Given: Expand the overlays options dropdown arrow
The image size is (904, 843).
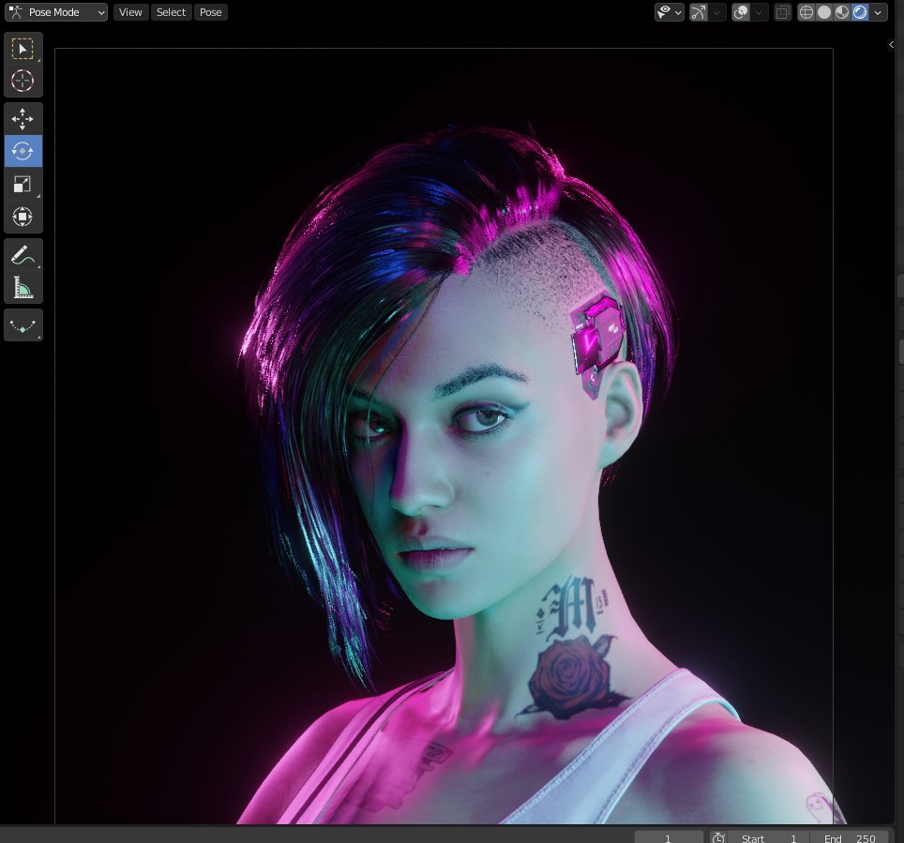Looking at the screenshot, I should [760, 12].
